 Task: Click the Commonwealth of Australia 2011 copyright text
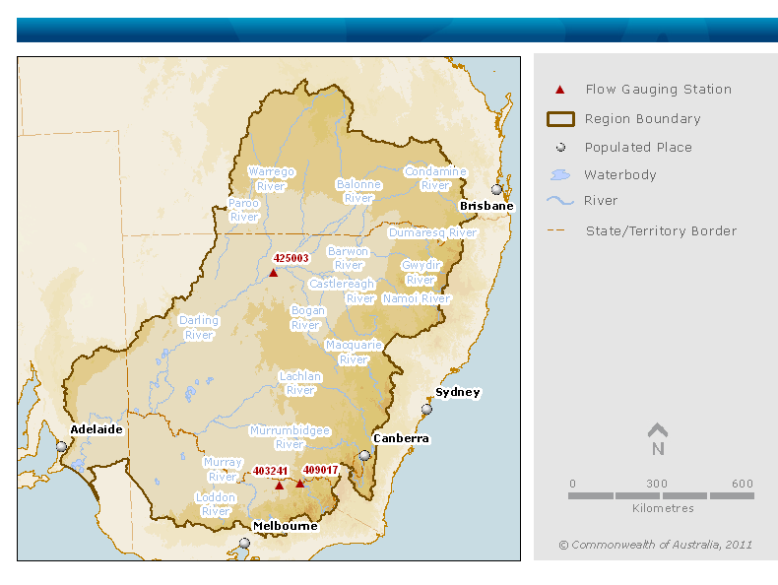(656, 545)
